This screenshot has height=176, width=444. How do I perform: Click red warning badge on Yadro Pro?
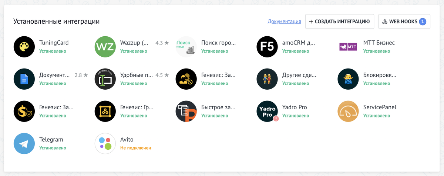click(276, 119)
